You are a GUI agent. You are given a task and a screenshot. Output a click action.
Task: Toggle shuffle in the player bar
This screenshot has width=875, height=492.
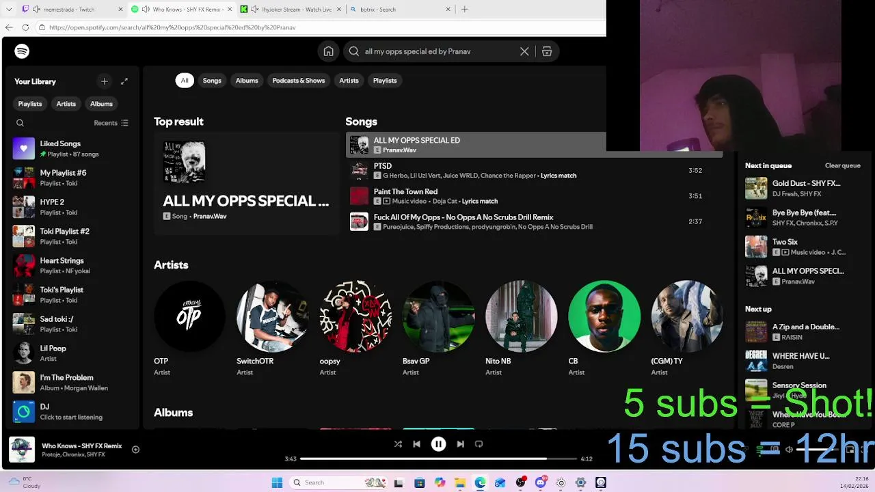pos(398,444)
